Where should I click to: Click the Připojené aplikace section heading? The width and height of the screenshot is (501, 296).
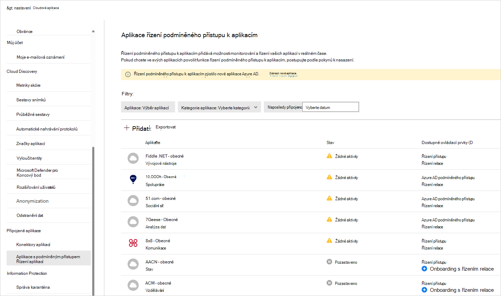pyautogui.click(x=24, y=231)
